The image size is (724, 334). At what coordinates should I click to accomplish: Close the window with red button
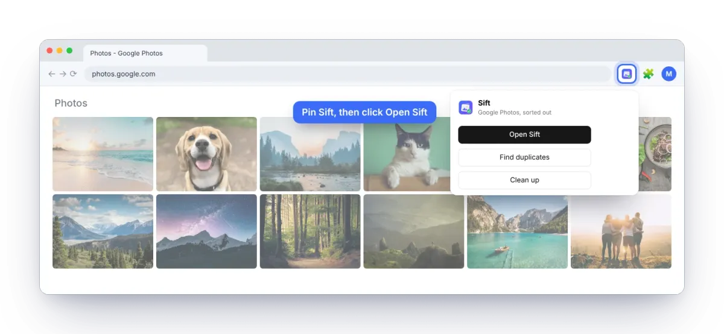point(49,51)
